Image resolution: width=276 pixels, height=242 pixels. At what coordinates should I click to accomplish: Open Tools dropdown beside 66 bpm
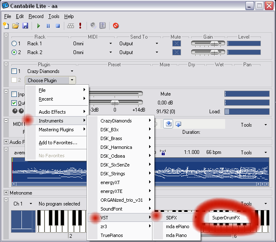coord(254,152)
